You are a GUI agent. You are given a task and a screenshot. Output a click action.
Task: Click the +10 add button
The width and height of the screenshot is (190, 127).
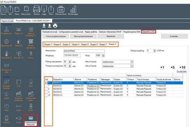pos(182,67)
